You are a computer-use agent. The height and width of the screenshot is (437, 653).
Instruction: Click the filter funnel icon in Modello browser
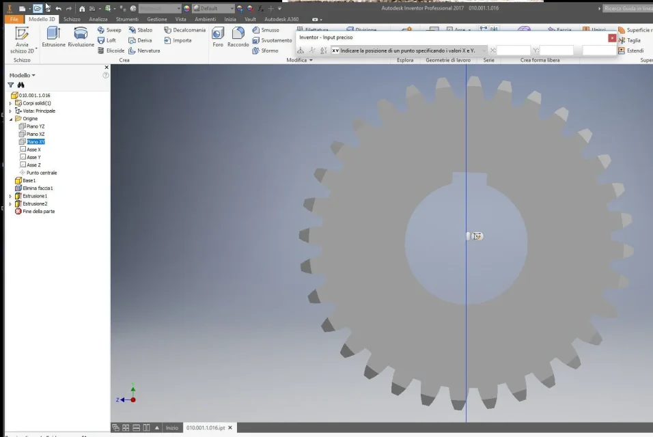coord(11,85)
